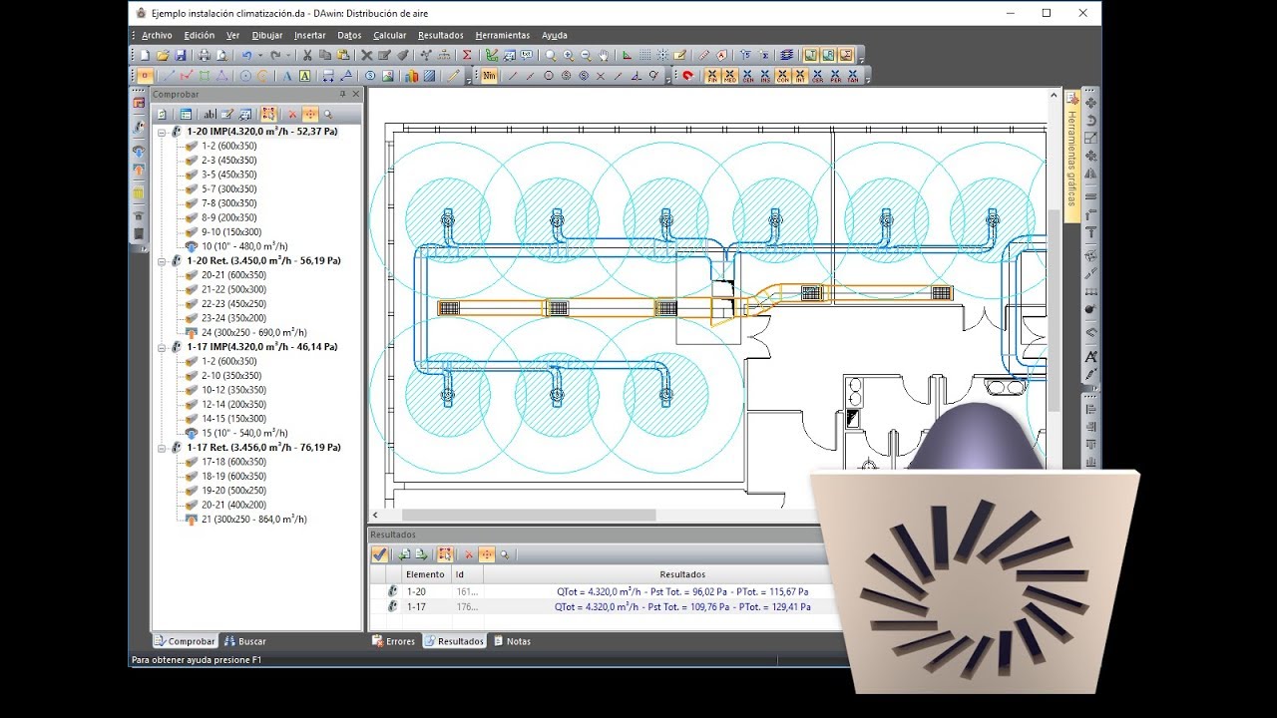
Task: Toggle highlighted selection box in Comprobar toolbar
Action: 269,115
